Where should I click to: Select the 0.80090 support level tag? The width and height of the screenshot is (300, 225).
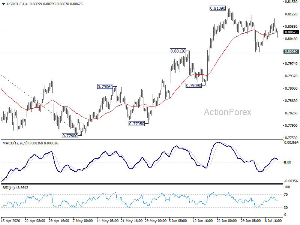(x=291, y=52)
